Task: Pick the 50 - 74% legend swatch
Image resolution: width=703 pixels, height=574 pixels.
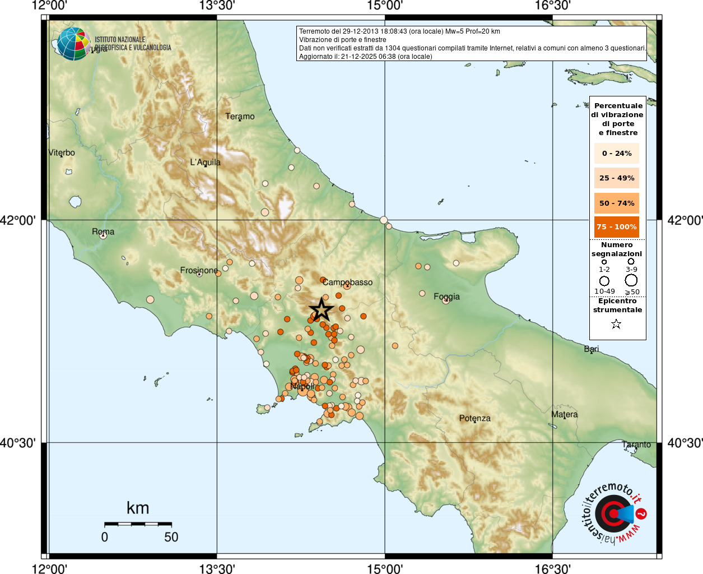Action: 616,203
